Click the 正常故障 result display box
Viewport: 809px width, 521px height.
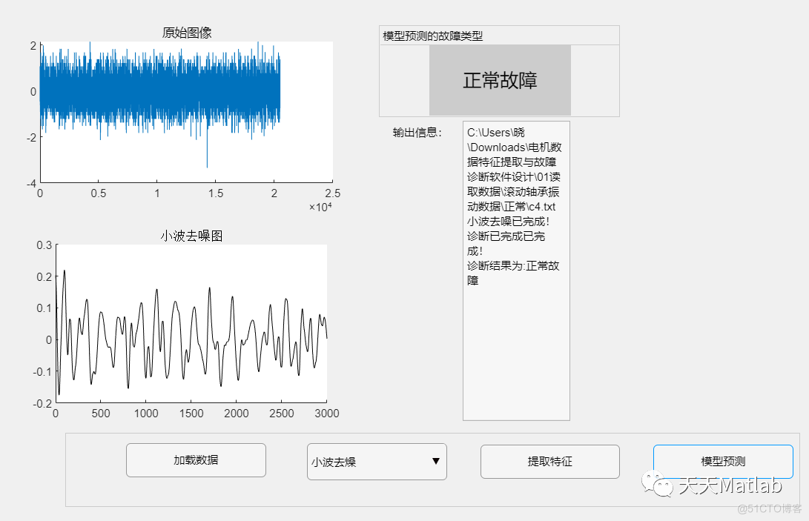[x=500, y=80]
